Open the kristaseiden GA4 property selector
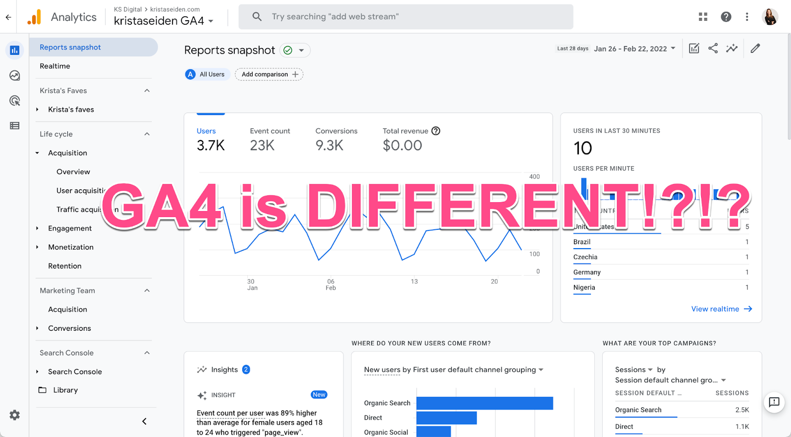The image size is (791, 437). tap(164, 21)
